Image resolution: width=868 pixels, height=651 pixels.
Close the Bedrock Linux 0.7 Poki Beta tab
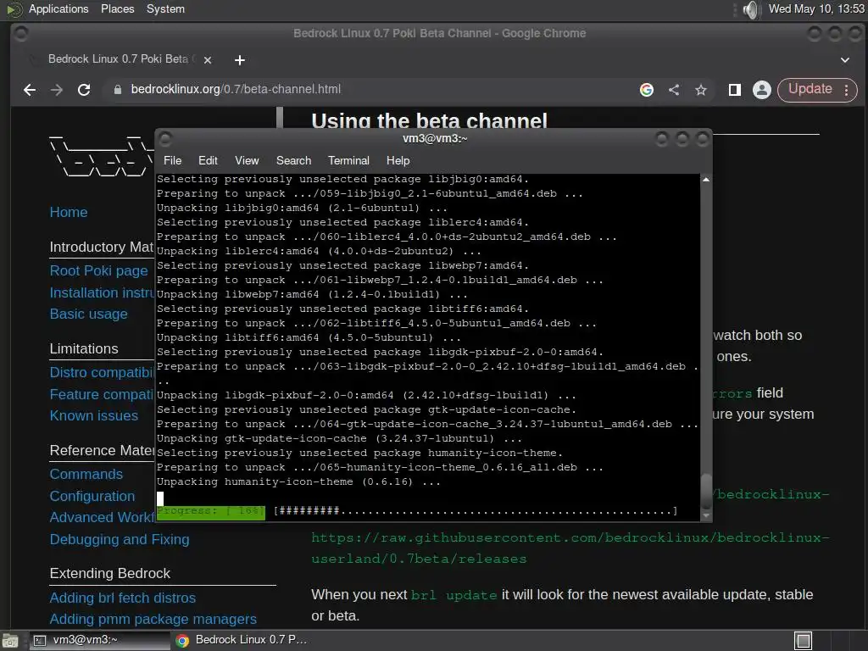pyautogui.click(x=208, y=60)
